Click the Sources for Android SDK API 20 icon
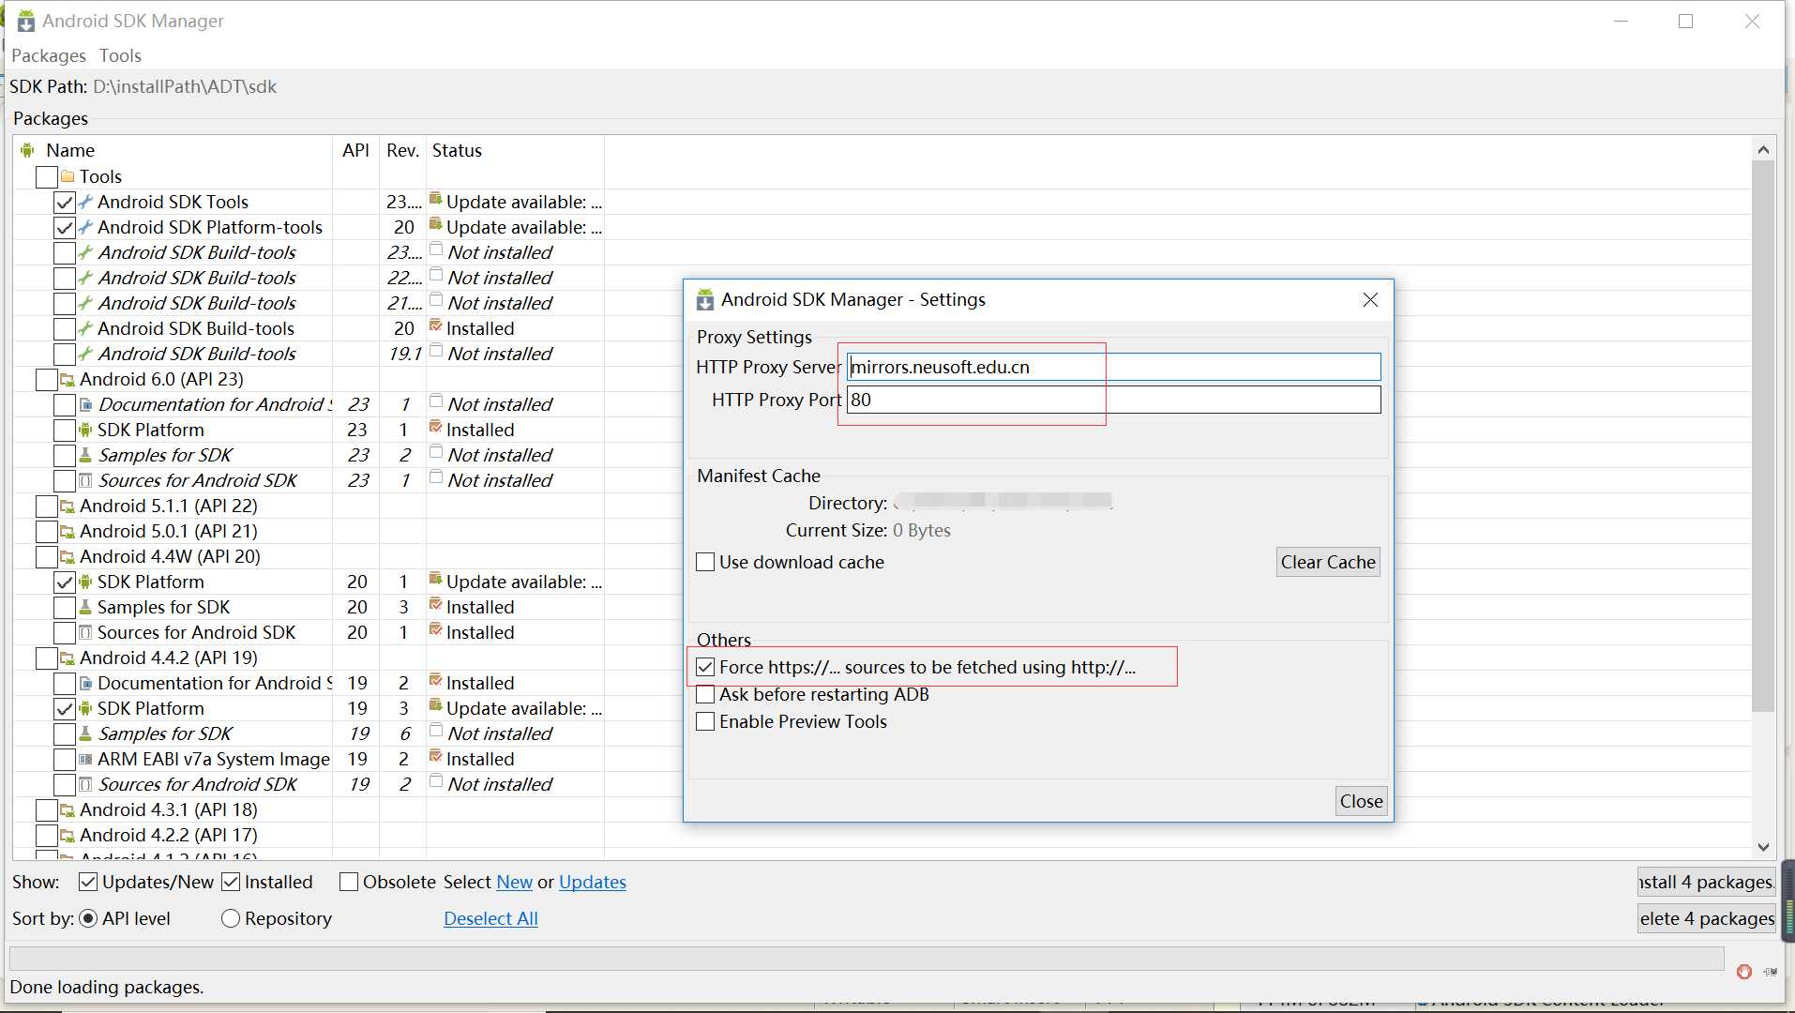This screenshot has height=1013, width=1795. 85,632
